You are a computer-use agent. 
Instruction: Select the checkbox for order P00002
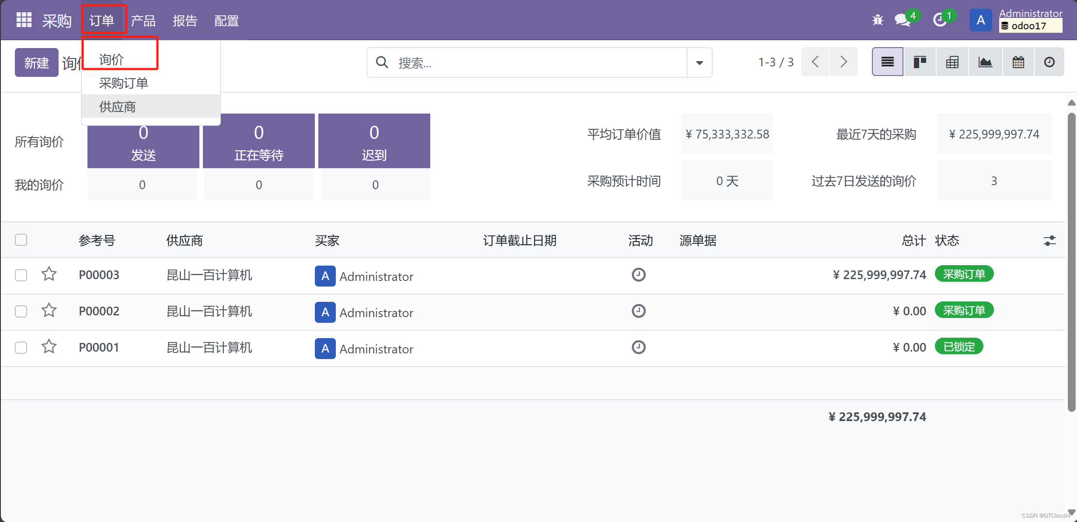[21, 311]
